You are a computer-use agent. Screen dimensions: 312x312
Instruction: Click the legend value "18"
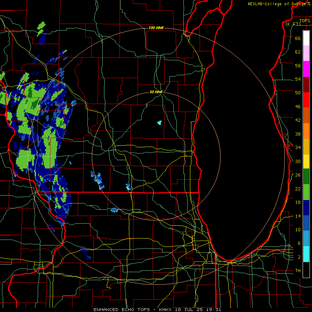(x=298, y=202)
